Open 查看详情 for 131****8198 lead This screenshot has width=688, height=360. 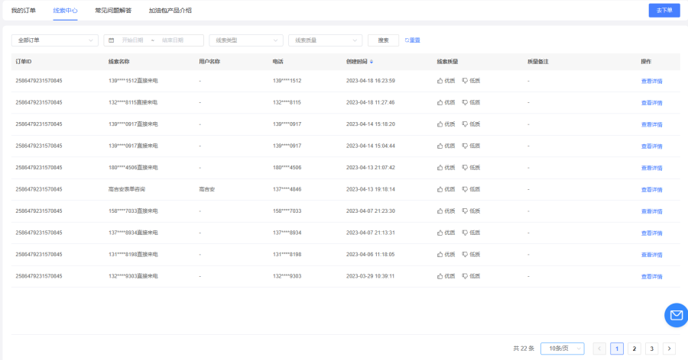click(651, 255)
